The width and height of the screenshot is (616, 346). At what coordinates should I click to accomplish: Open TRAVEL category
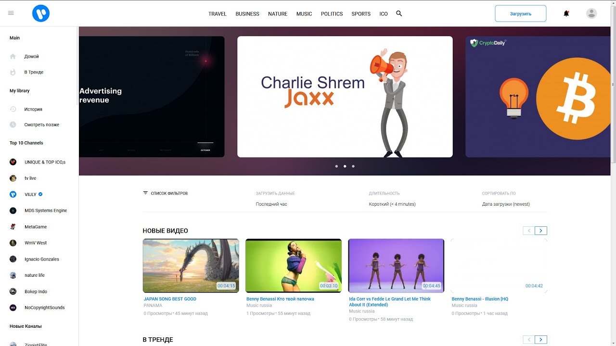(218, 14)
